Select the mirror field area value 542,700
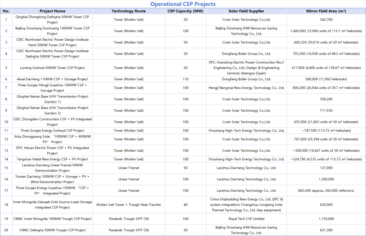Screen dimensions: 366x236 326,19
